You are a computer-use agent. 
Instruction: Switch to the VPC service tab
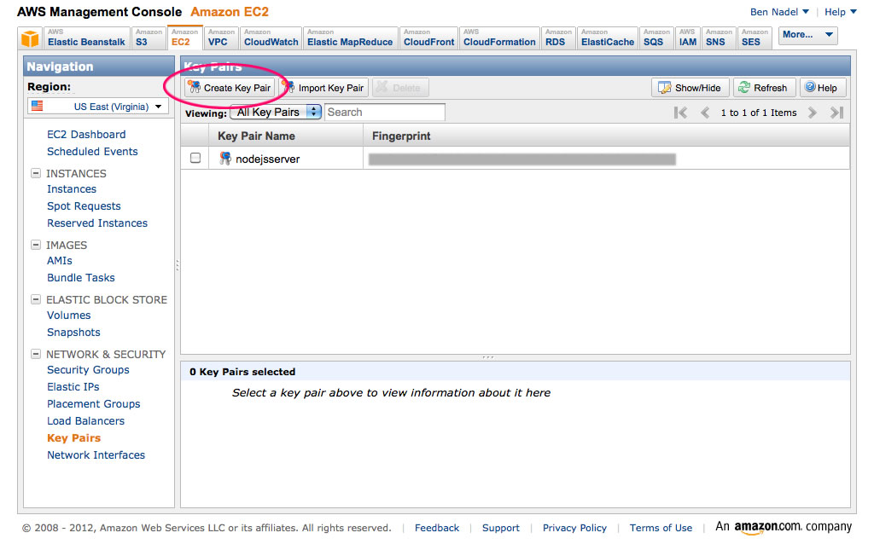coord(221,38)
